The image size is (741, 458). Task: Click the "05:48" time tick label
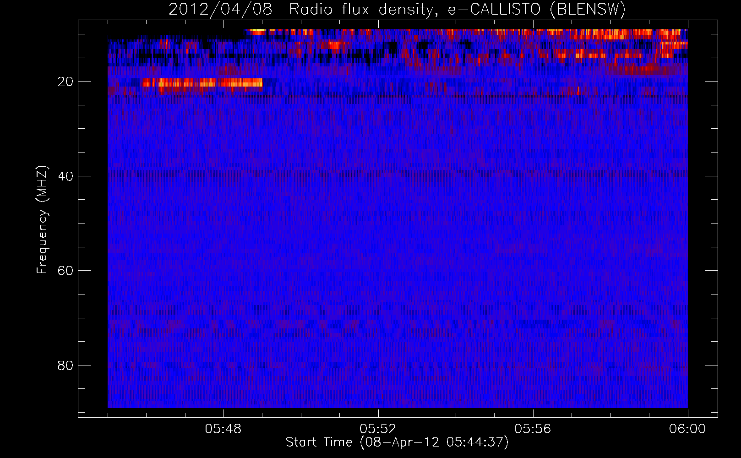point(223,429)
